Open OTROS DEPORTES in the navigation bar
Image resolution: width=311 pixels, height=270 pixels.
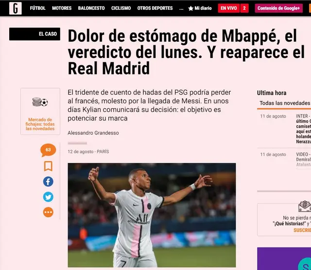click(155, 8)
